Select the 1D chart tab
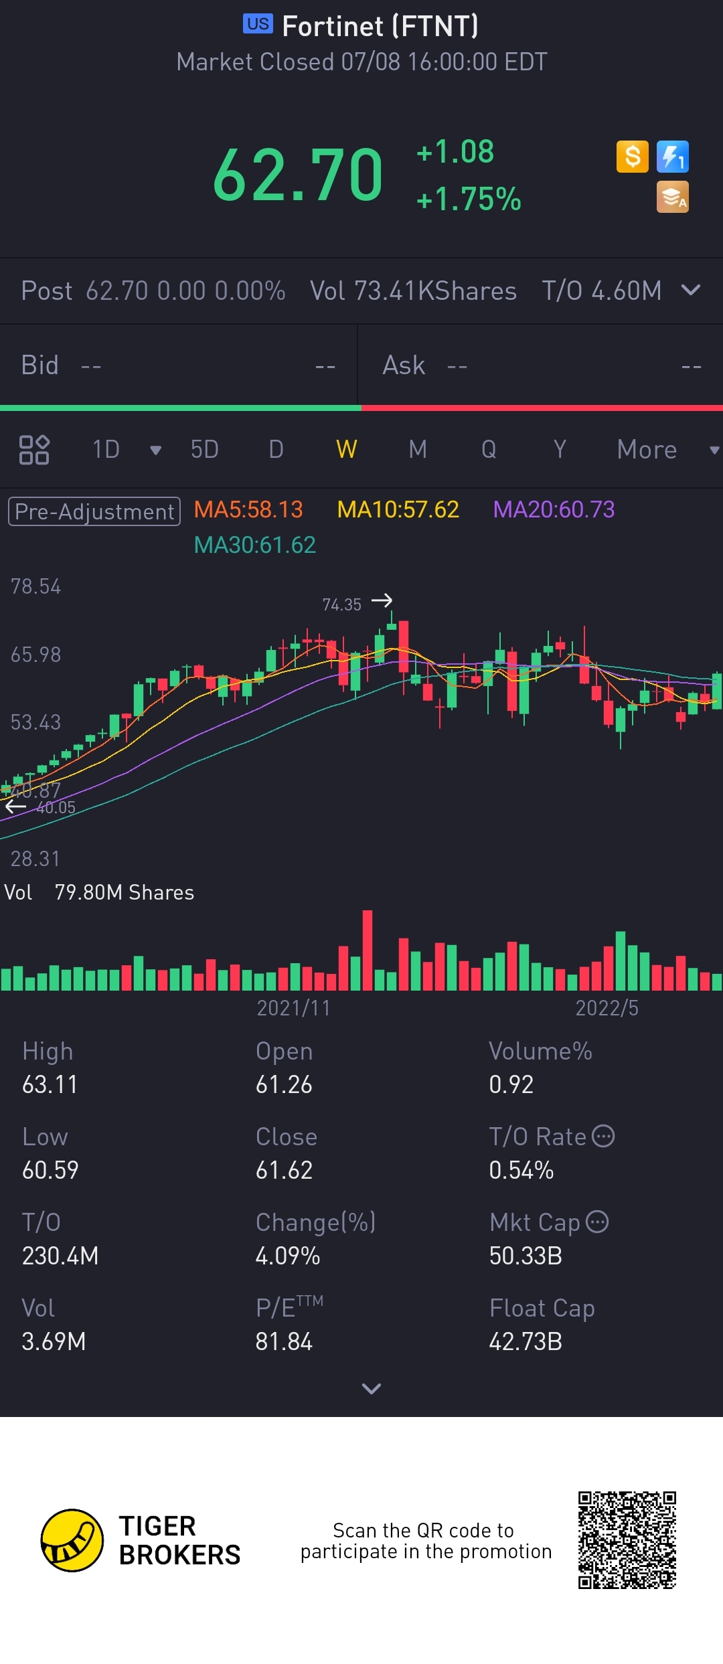723x1664 pixels. [x=106, y=450]
